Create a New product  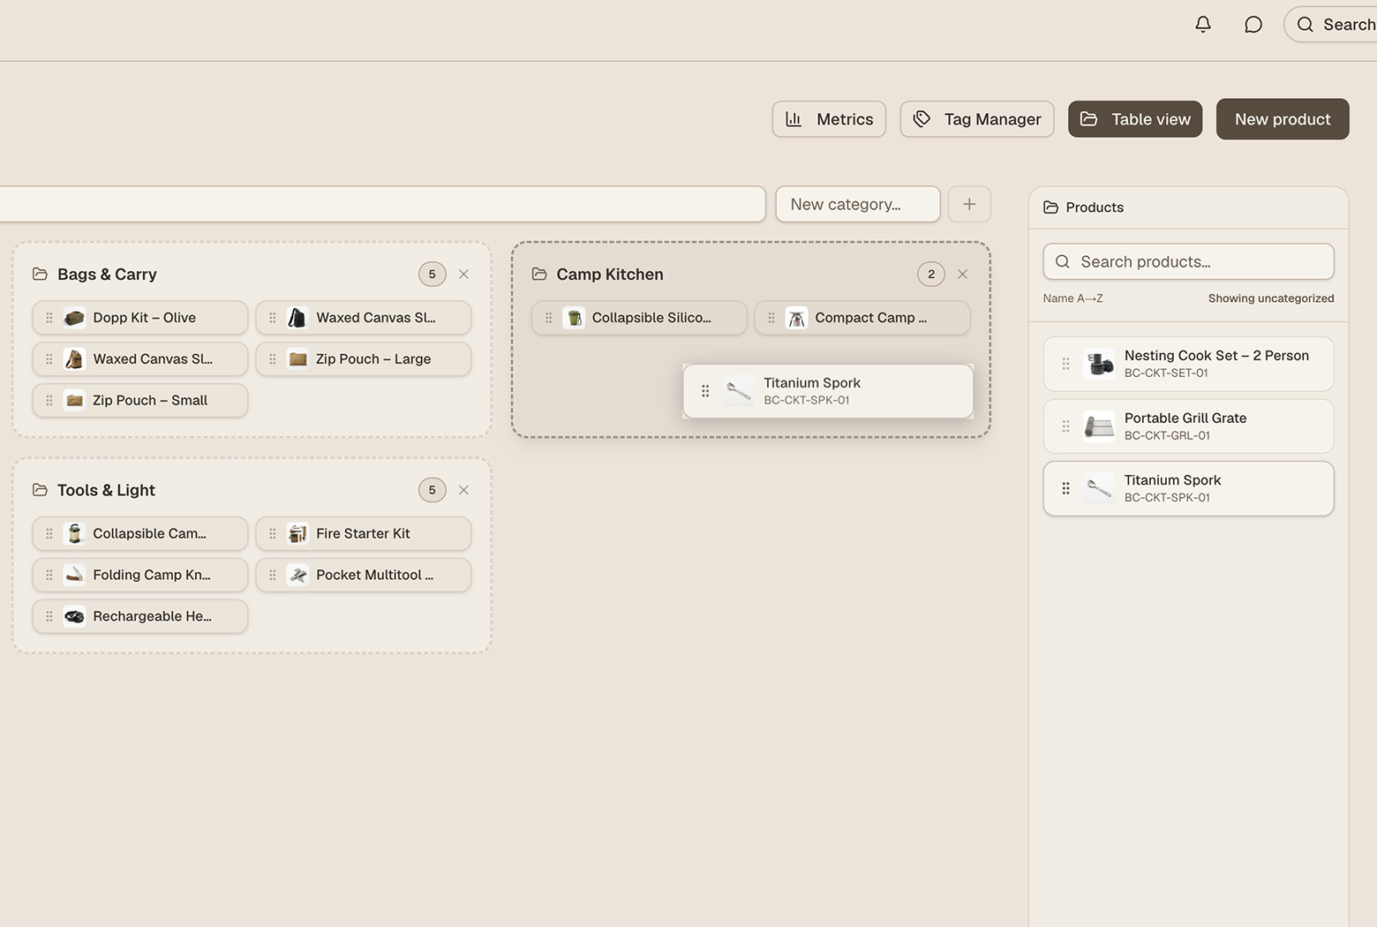pos(1283,119)
